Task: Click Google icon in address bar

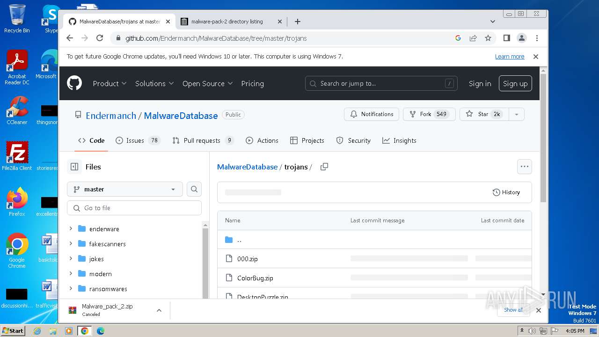Action: click(x=458, y=38)
